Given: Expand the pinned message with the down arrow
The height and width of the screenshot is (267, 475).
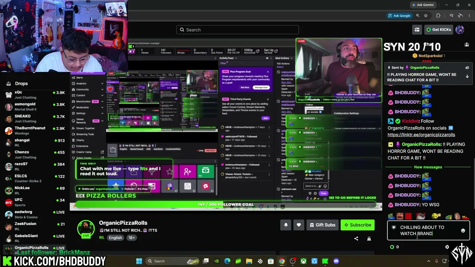Looking at the screenshot, I should pyautogui.click(x=467, y=76).
